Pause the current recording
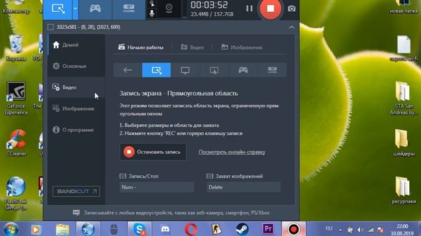This screenshot has height=236, width=421. point(249,9)
